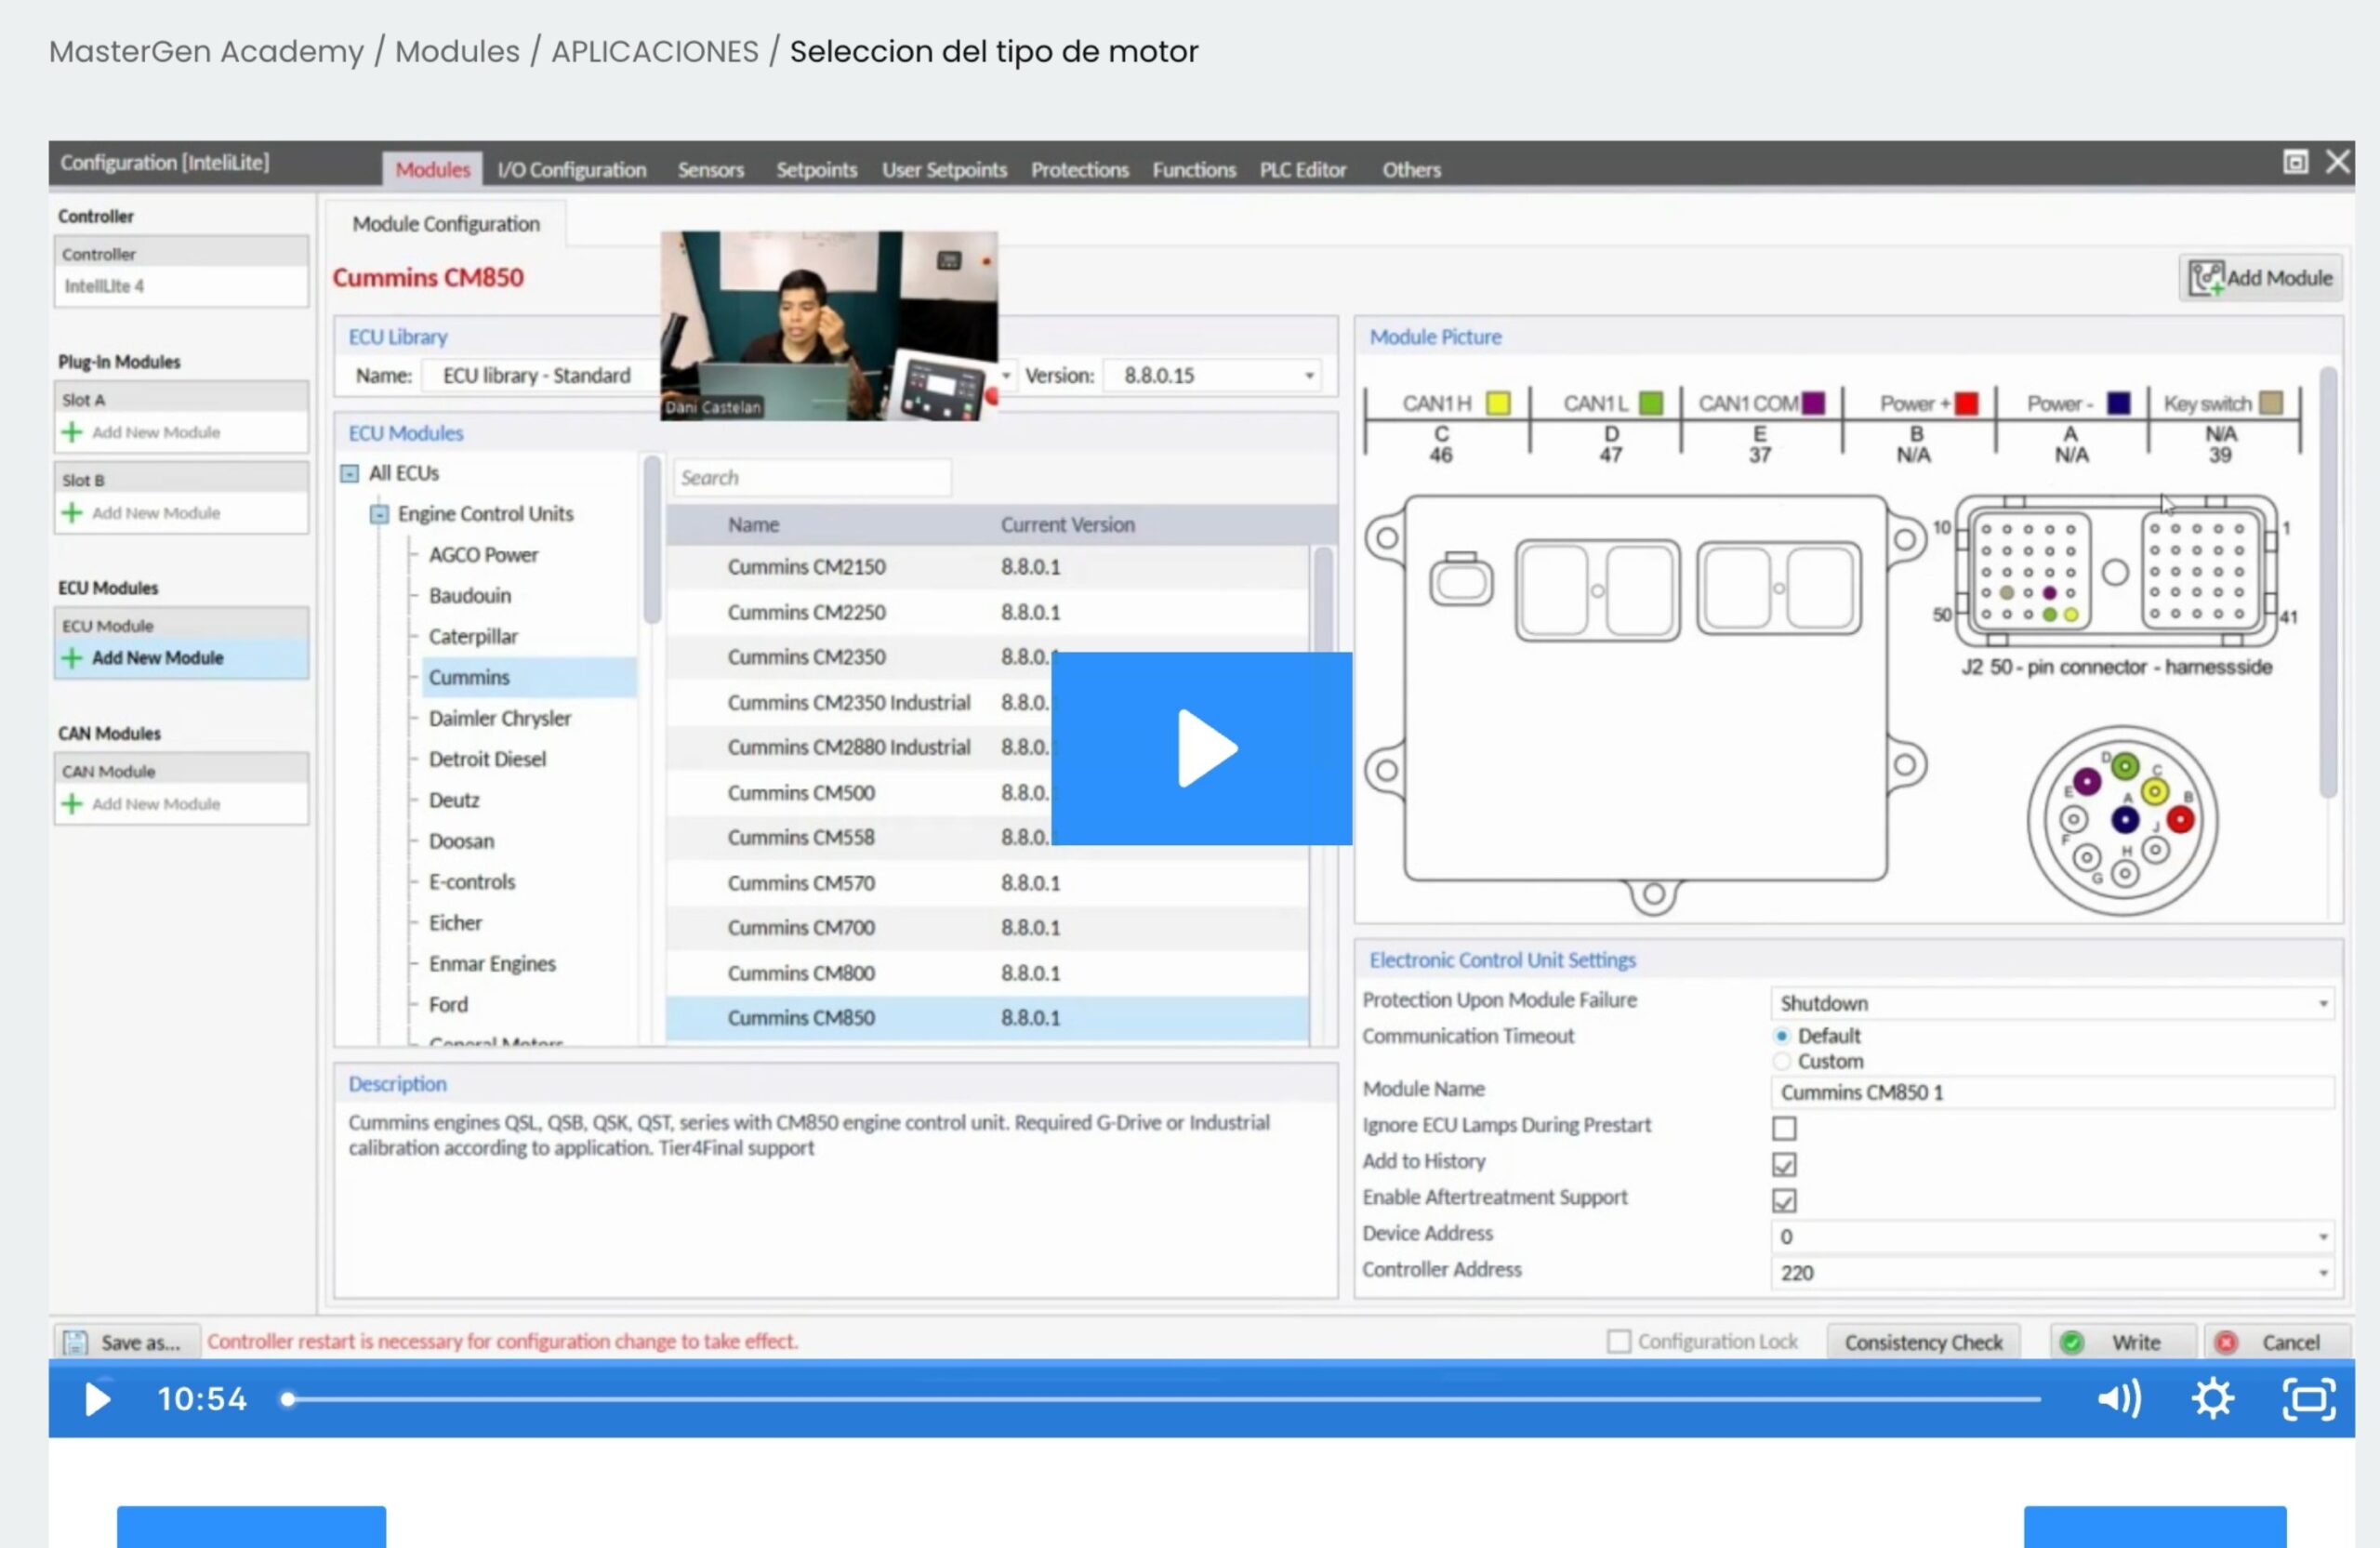2380x1548 pixels.
Task: Collapse the All ECUs tree node
Action: [x=349, y=473]
